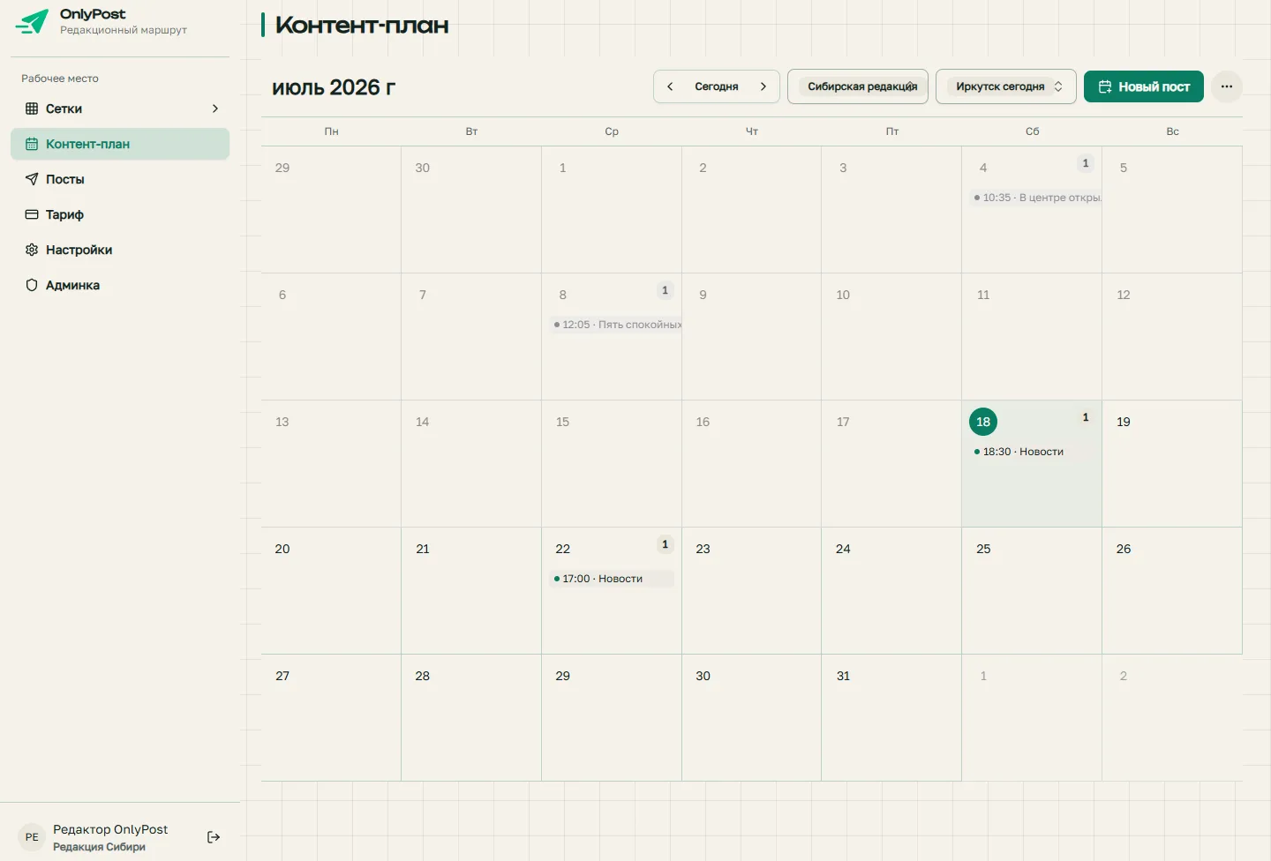Open the 17:00 Новости post on July 22

(x=611, y=579)
